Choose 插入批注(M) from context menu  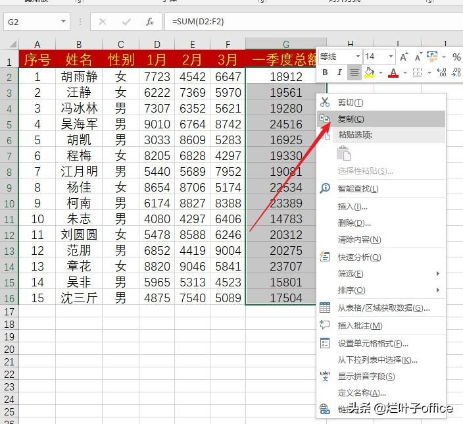click(x=381, y=326)
